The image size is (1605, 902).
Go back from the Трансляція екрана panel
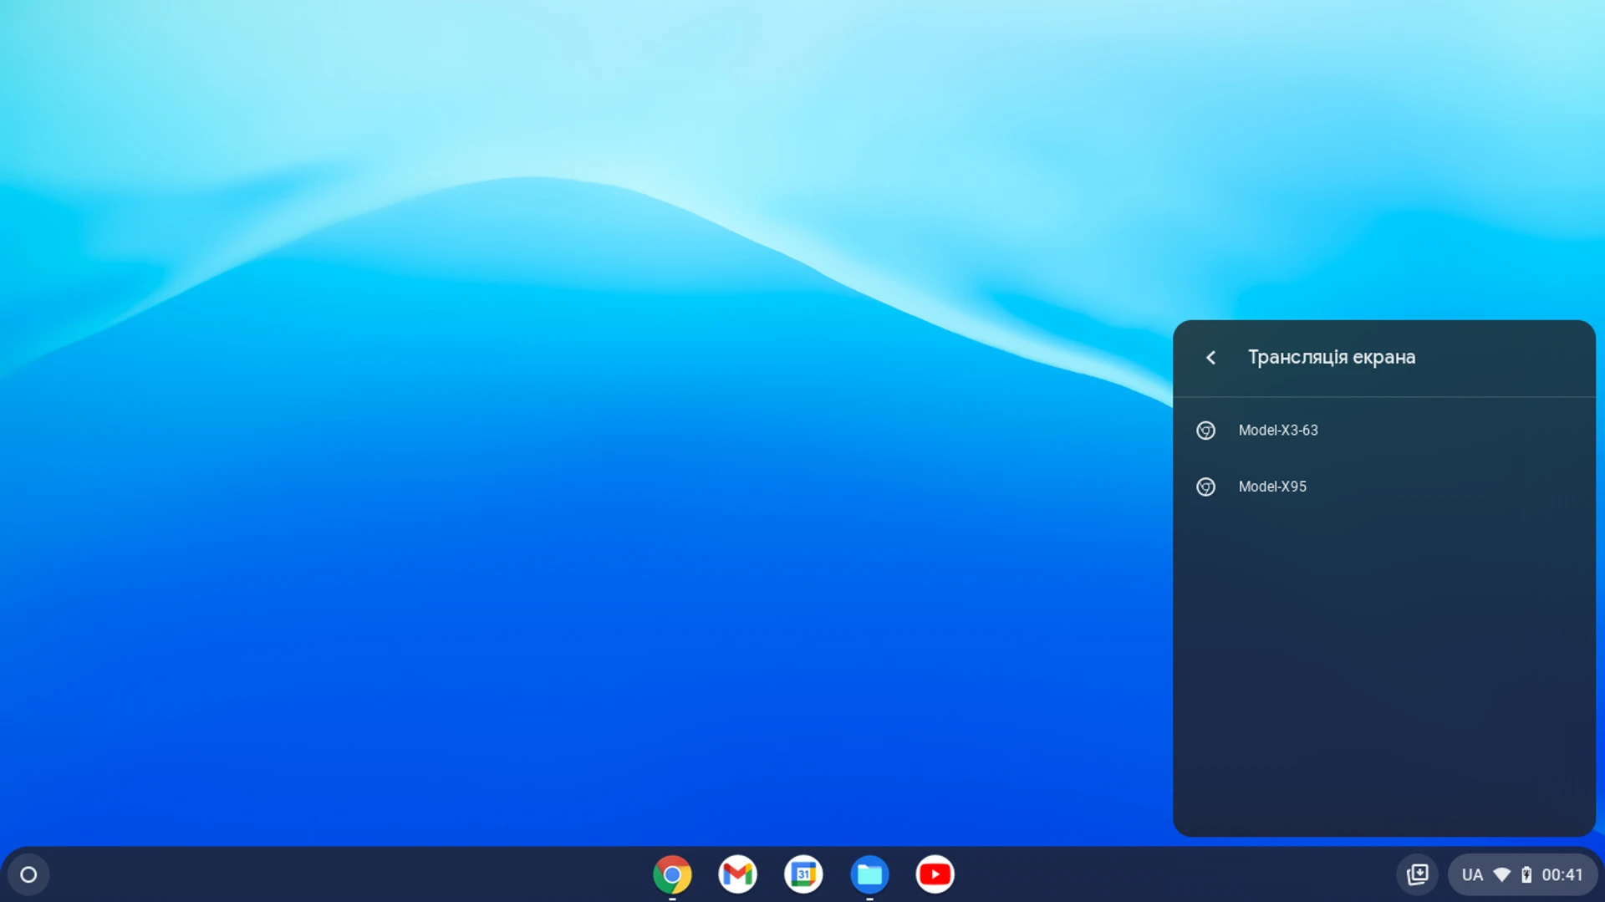click(1211, 357)
